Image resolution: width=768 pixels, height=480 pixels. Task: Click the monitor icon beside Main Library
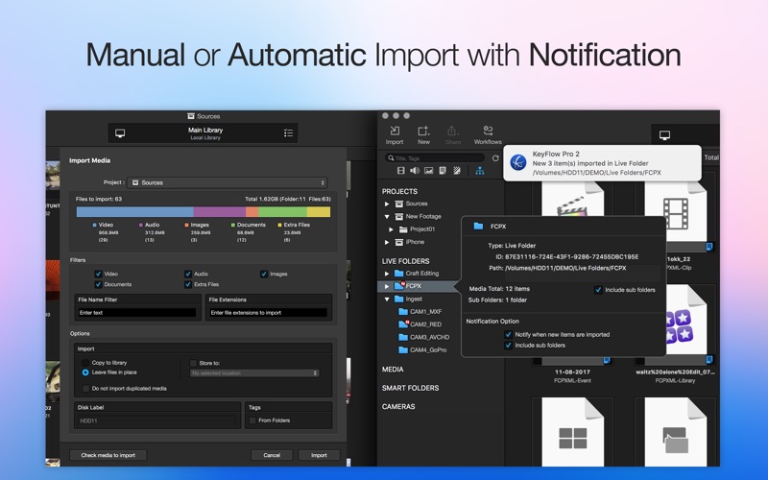[x=120, y=133]
